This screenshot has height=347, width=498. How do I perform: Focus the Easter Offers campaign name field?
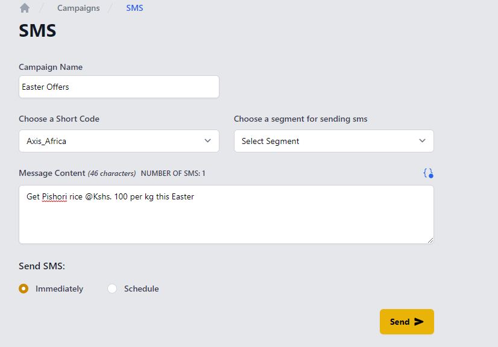pyautogui.click(x=119, y=87)
